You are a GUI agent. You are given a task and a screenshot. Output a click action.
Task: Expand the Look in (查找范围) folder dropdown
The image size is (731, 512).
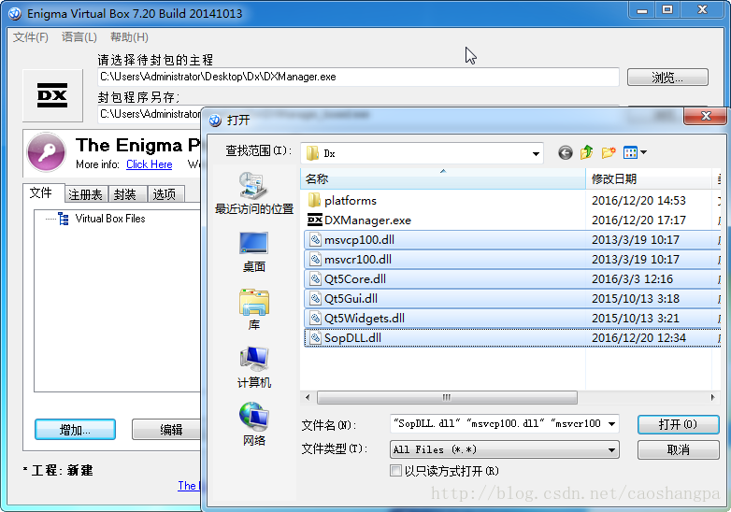[537, 153]
